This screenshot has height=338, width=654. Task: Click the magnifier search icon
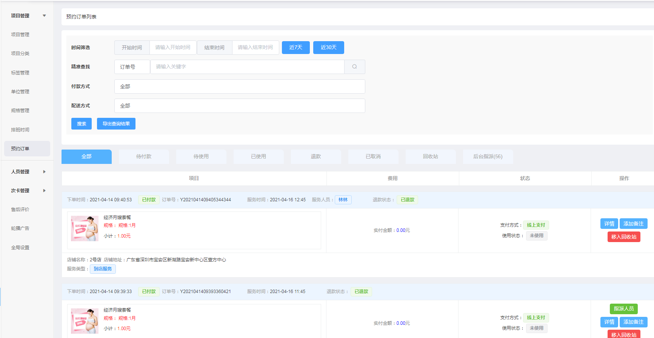click(354, 67)
